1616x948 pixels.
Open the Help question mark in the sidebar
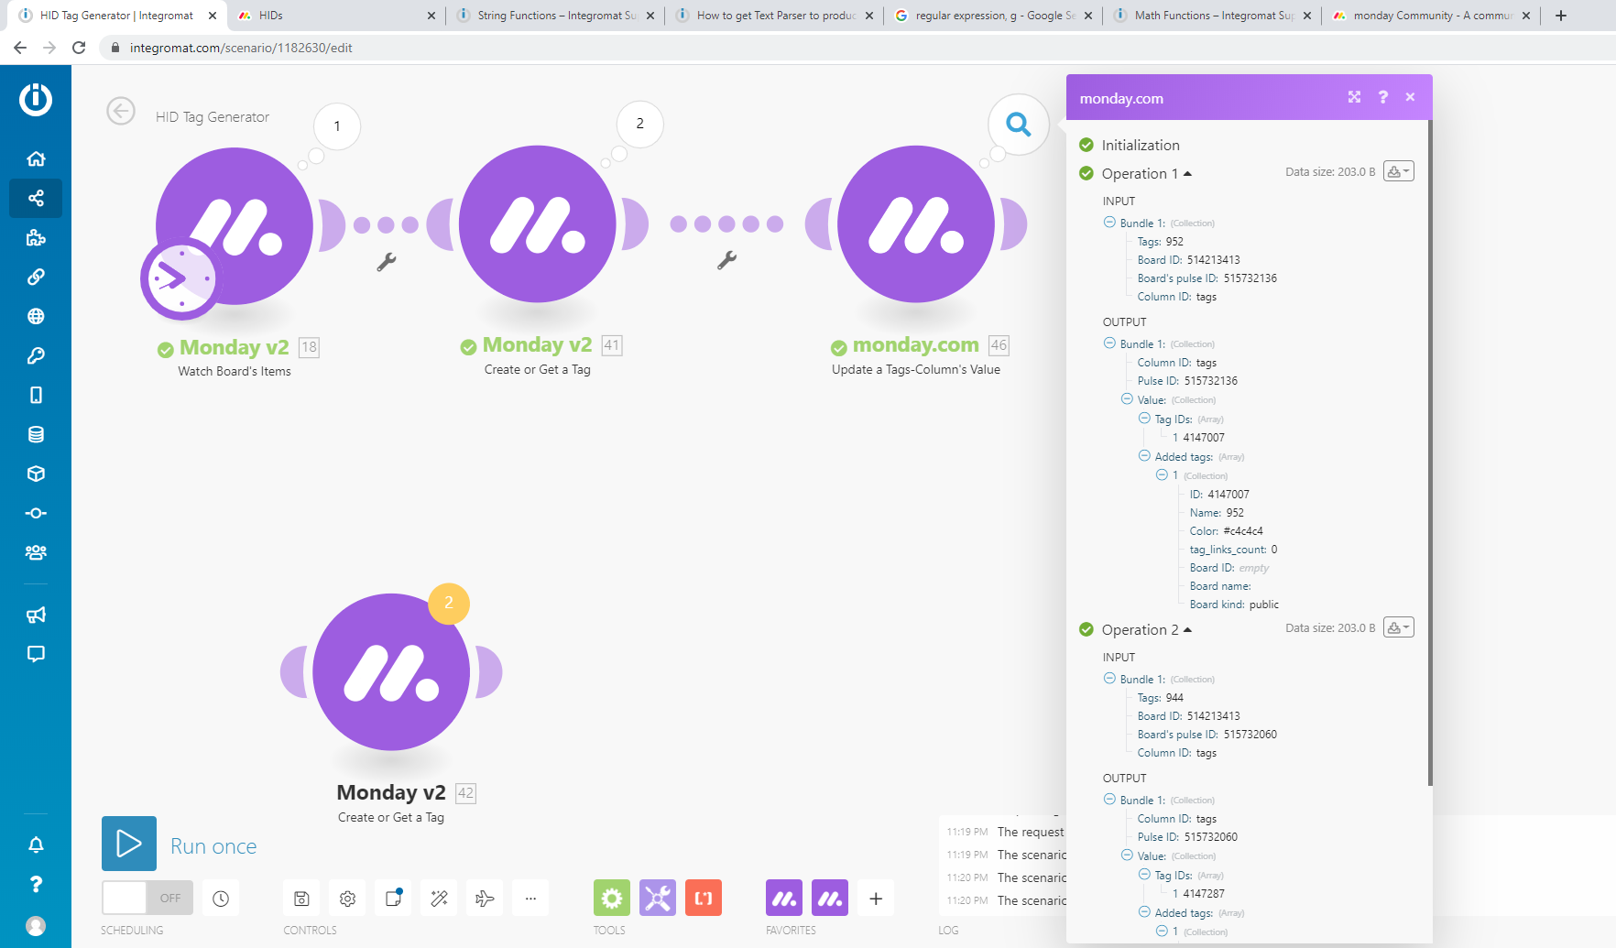[36, 884]
